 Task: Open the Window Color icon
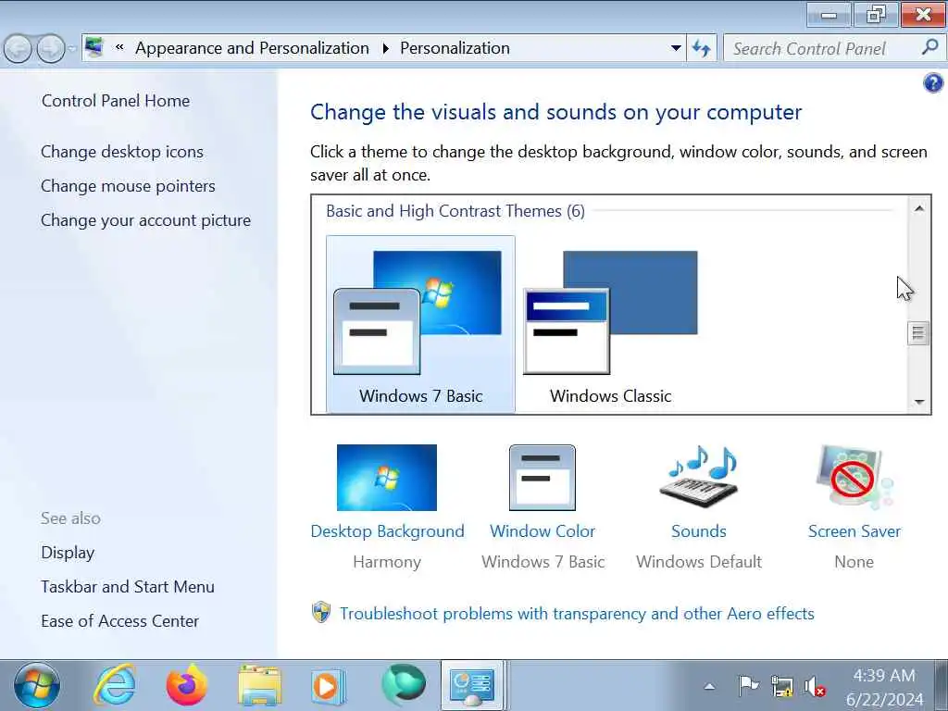click(543, 478)
